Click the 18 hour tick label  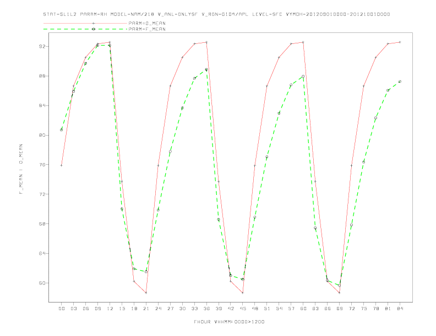tap(134, 309)
